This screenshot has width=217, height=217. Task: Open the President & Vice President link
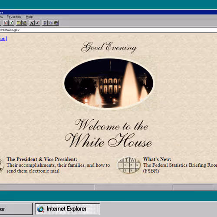tap(42, 159)
